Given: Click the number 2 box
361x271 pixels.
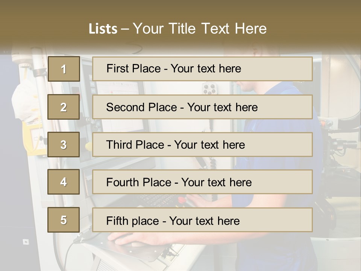Looking at the screenshot, I should [64, 107].
